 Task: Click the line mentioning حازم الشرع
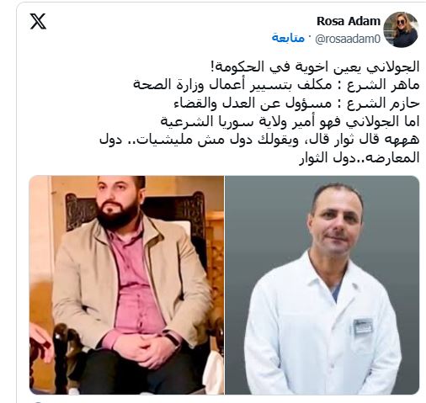click(296, 103)
